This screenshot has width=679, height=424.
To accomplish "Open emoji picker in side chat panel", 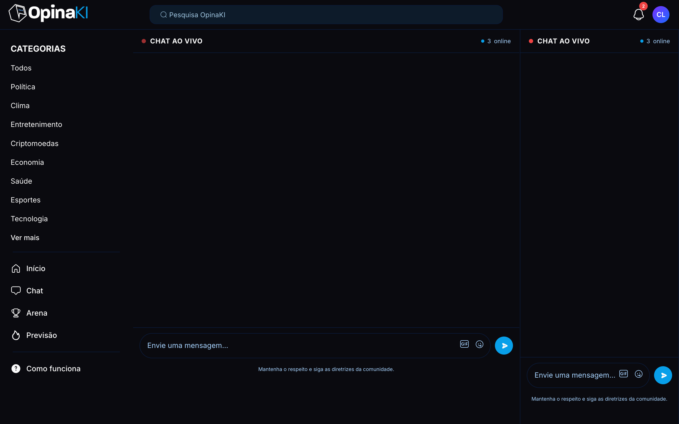I will tap(639, 374).
